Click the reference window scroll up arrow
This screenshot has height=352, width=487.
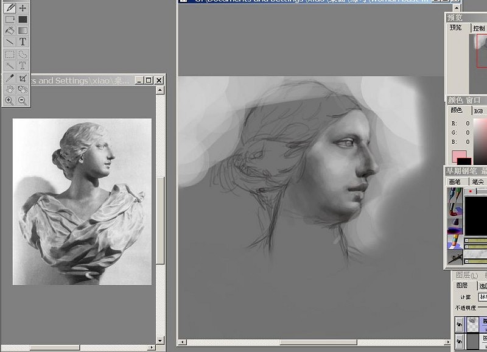160,90
